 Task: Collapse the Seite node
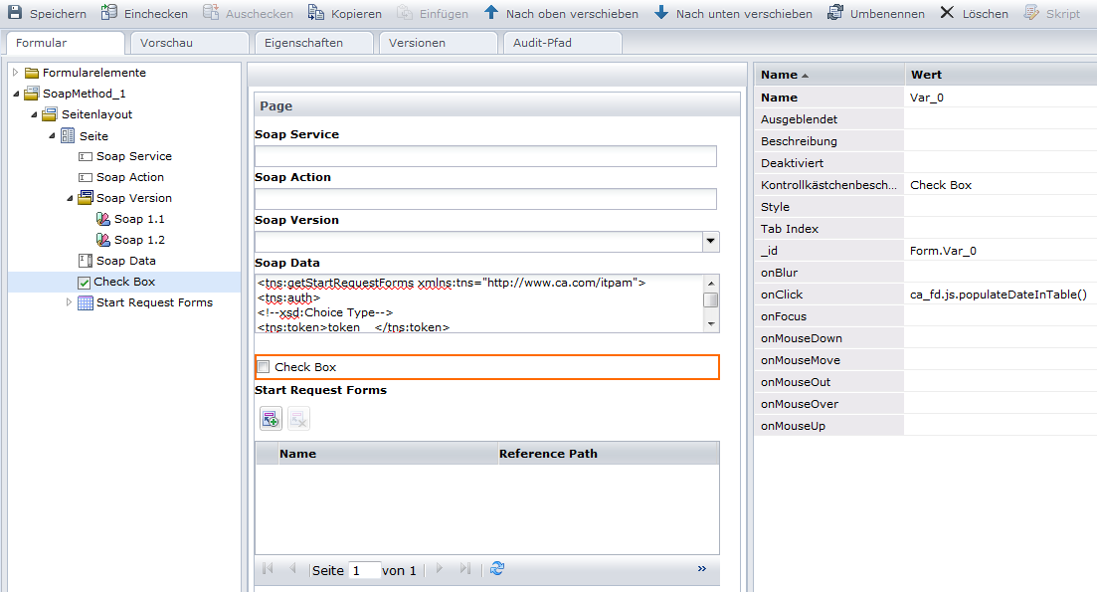tap(52, 135)
